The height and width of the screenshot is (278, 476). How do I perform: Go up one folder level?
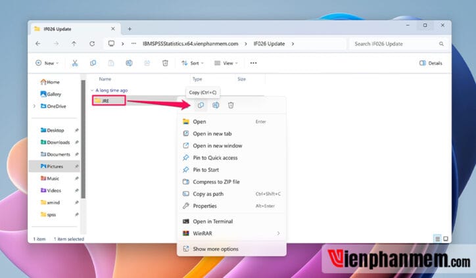(x=74, y=43)
